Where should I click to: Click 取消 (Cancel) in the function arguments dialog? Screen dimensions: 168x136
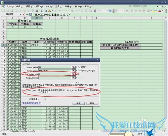tap(92, 103)
